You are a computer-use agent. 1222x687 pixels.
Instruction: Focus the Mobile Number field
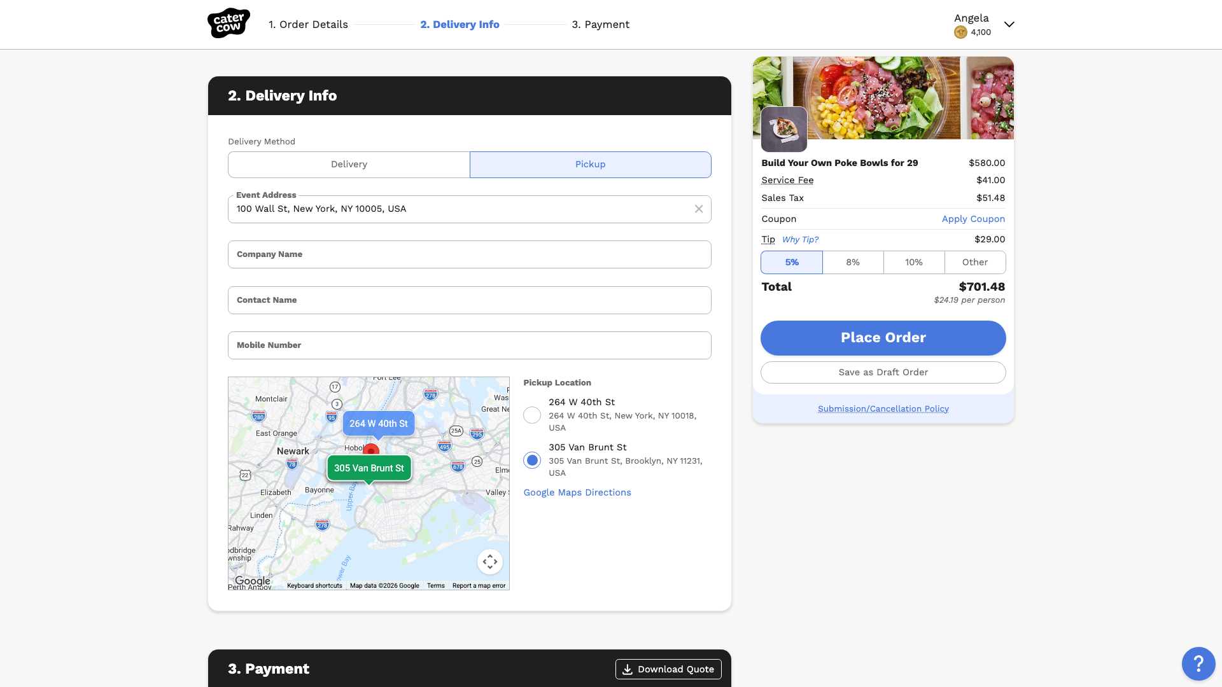[470, 345]
